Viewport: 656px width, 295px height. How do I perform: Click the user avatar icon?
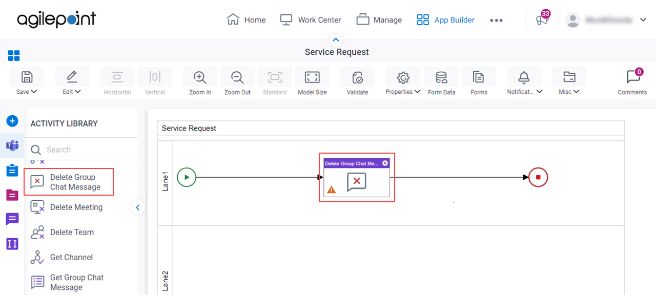pyautogui.click(x=572, y=19)
